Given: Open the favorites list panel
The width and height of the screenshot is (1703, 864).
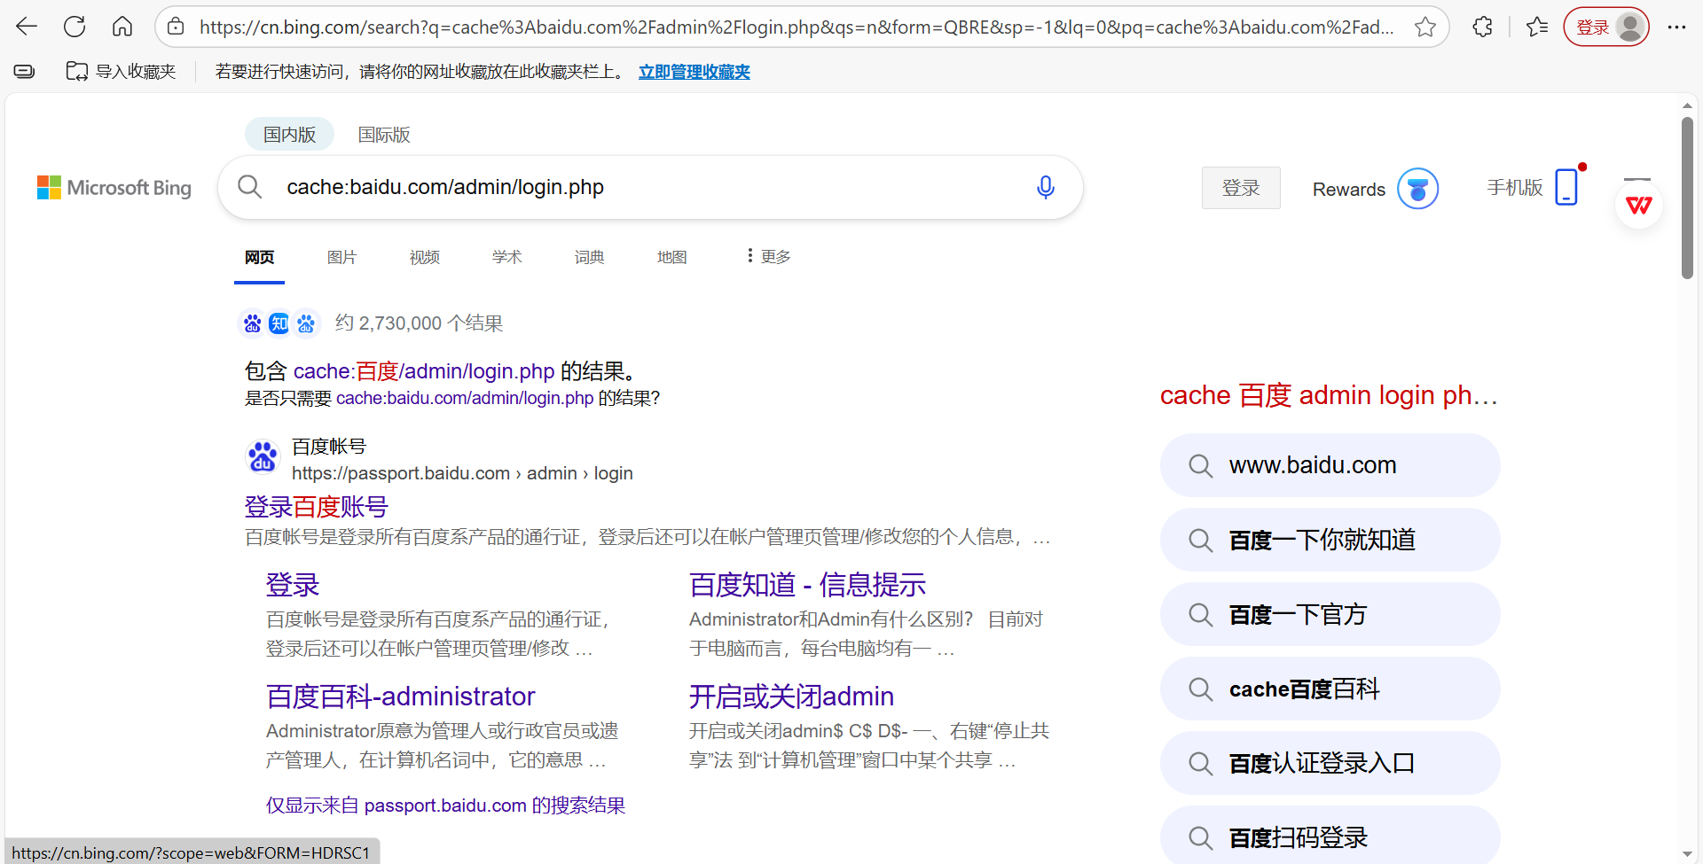Looking at the screenshot, I should (x=1537, y=27).
